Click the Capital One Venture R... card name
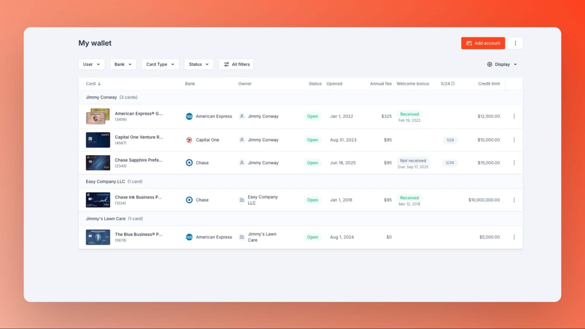585x329 pixels. (x=139, y=137)
